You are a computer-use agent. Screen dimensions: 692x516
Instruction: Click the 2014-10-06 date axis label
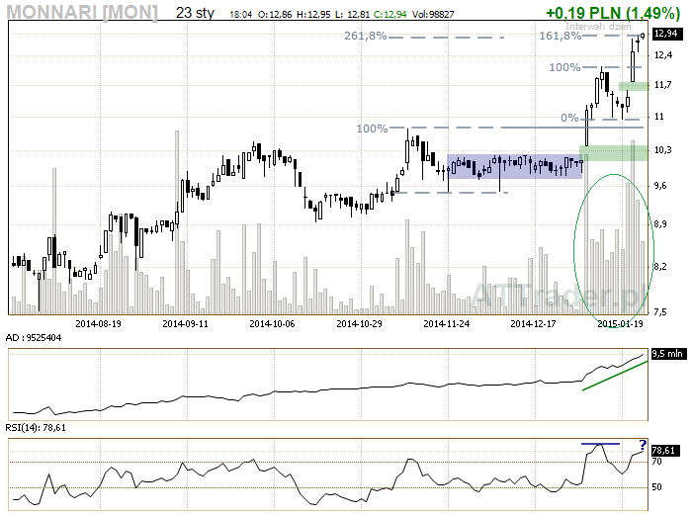[x=272, y=324]
